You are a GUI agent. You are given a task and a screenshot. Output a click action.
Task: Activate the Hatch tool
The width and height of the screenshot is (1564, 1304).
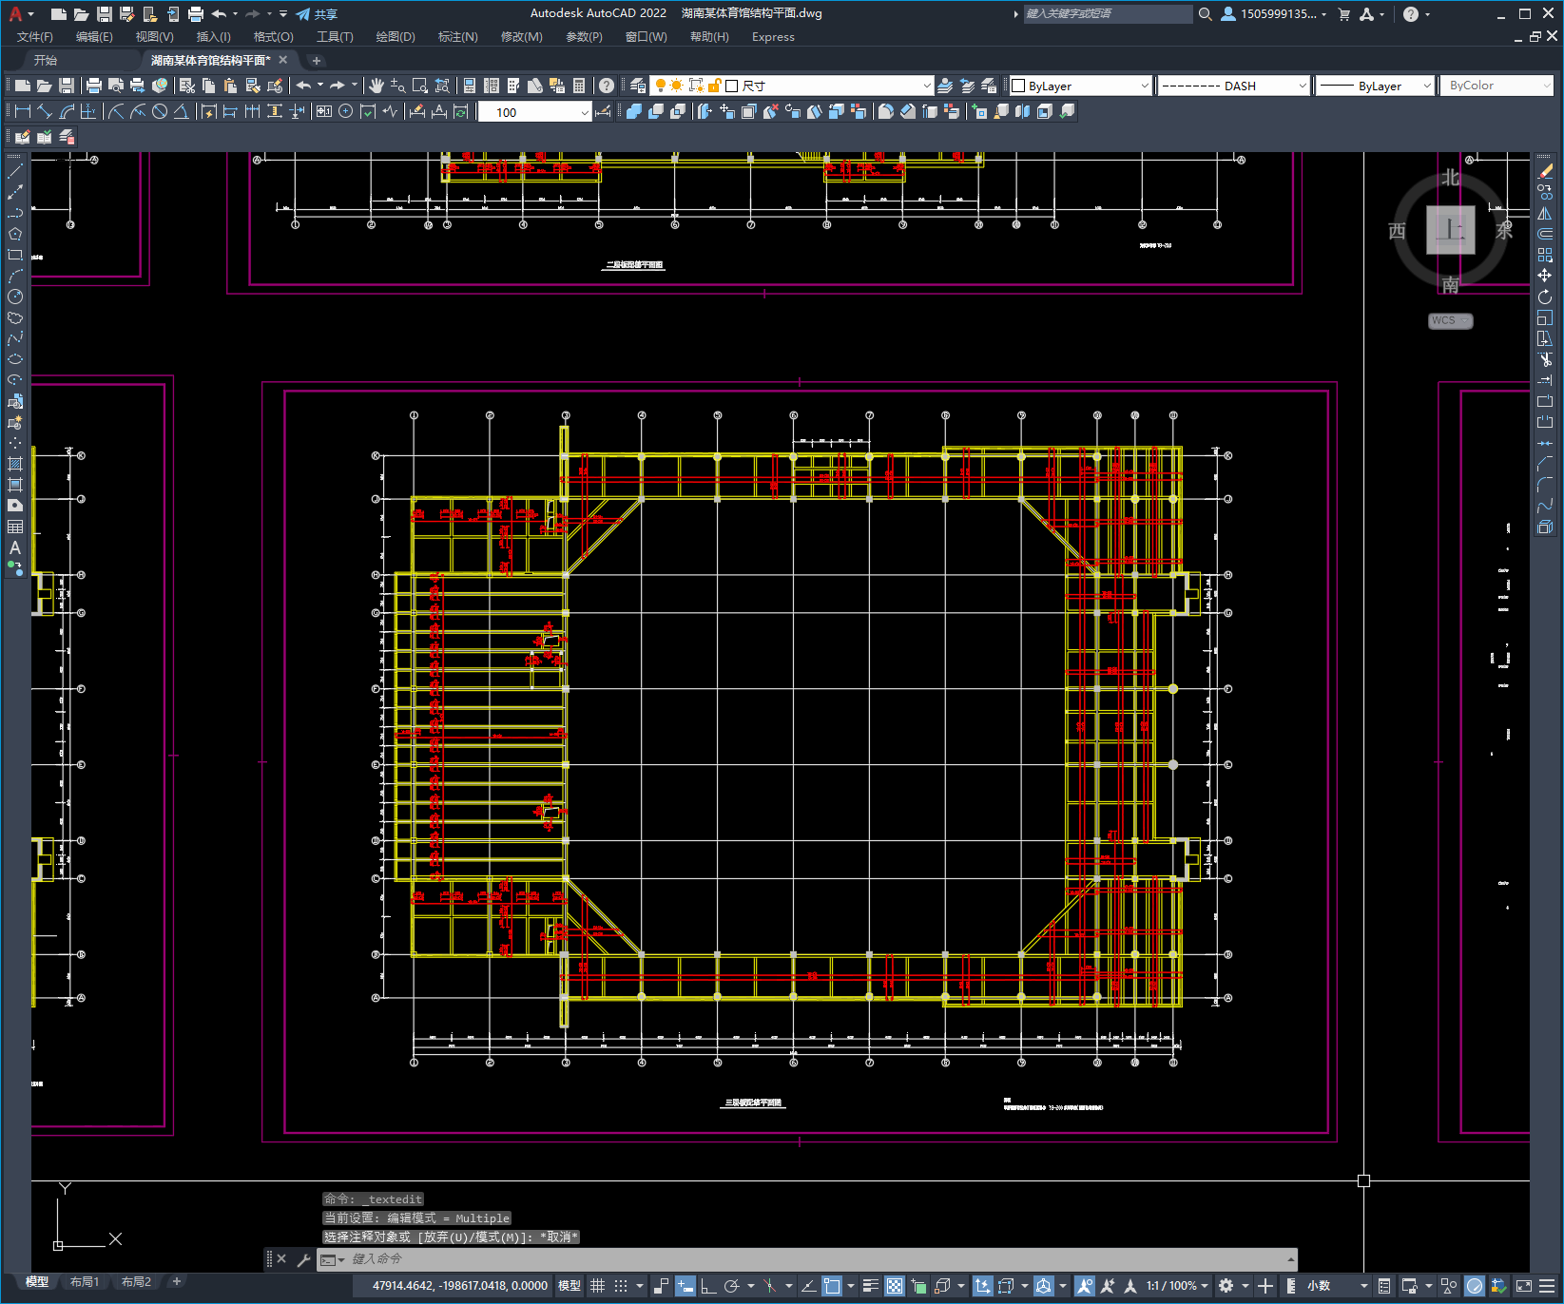click(x=15, y=464)
